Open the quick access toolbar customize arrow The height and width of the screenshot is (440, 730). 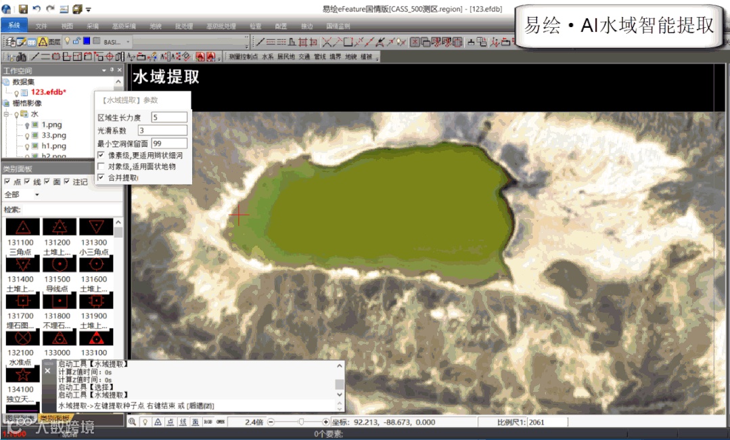(89, 9)
